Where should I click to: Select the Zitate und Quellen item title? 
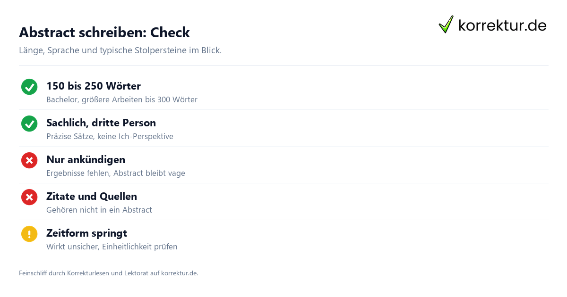pos(92,196)
